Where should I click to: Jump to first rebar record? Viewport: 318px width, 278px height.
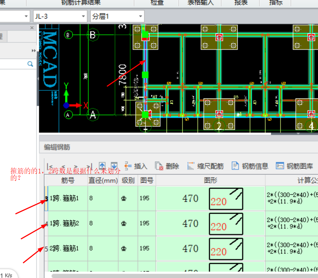tap(50, 166)
